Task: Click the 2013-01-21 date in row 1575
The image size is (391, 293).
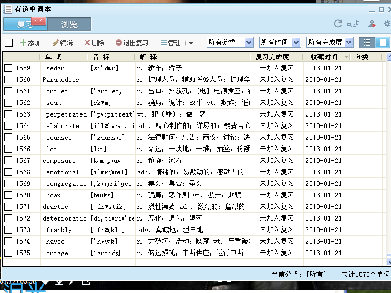Action: click(x=323, y=253)
